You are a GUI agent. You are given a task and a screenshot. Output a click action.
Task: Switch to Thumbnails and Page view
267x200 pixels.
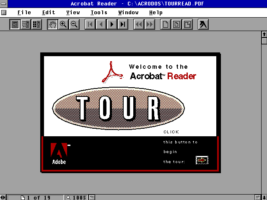pos(36,24)
